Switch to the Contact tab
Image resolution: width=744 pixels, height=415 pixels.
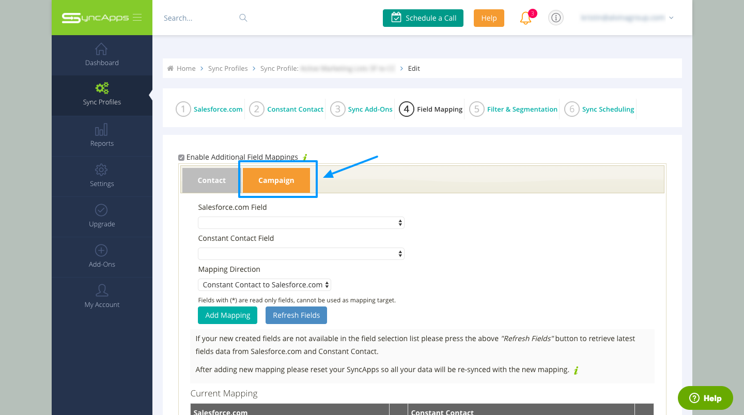211,180
